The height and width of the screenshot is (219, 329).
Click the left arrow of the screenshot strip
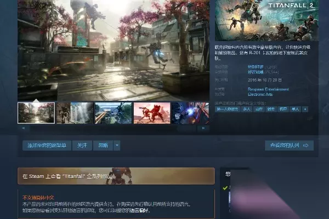tap(24, 128)
